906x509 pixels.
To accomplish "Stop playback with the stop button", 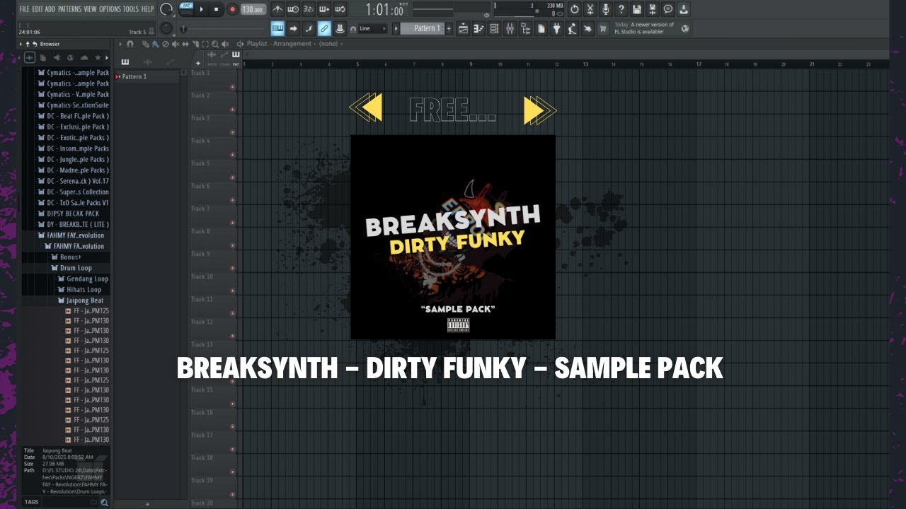I will click(217, 9).
